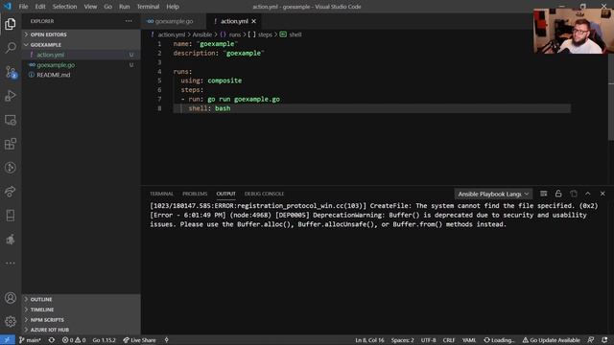
Task: Maximize the panel with the chevron up
Action: (588, 194)
